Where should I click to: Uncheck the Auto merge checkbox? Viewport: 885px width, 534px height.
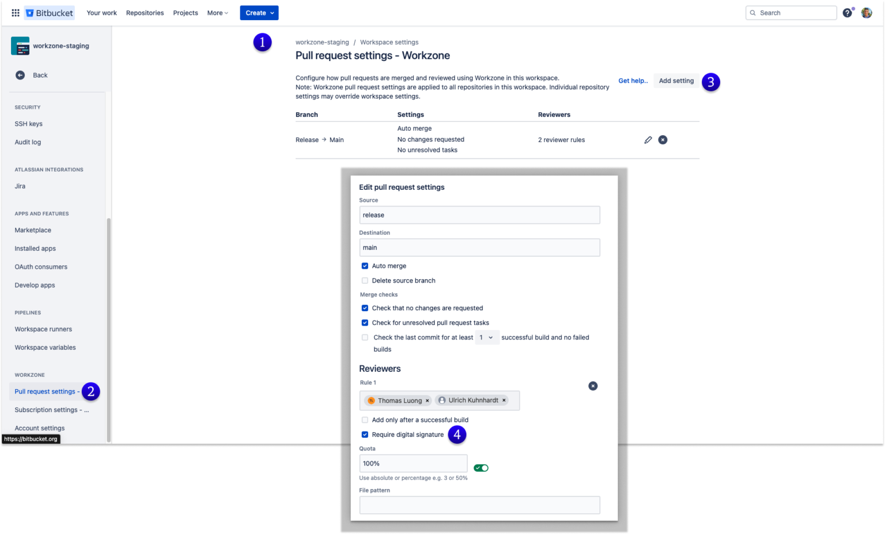(x=365, y=266)
